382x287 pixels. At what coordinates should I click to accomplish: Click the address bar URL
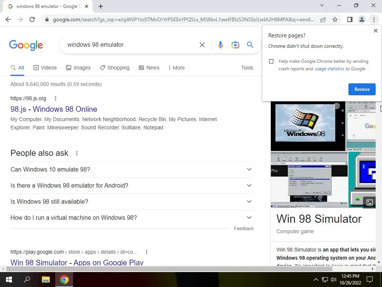tap(184, 19)
